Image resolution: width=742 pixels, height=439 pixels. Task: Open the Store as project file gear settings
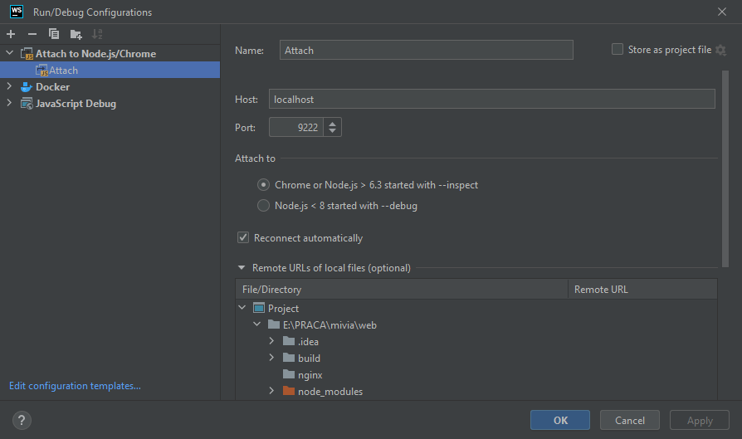point(720,50)
